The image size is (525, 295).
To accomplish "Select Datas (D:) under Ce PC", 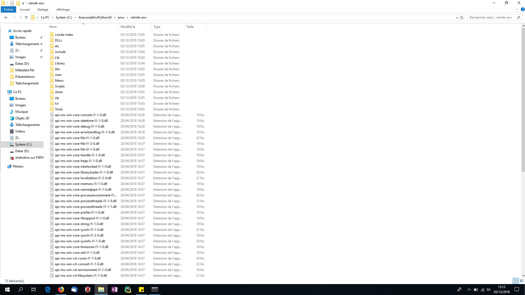I will [x=22, y=151].
